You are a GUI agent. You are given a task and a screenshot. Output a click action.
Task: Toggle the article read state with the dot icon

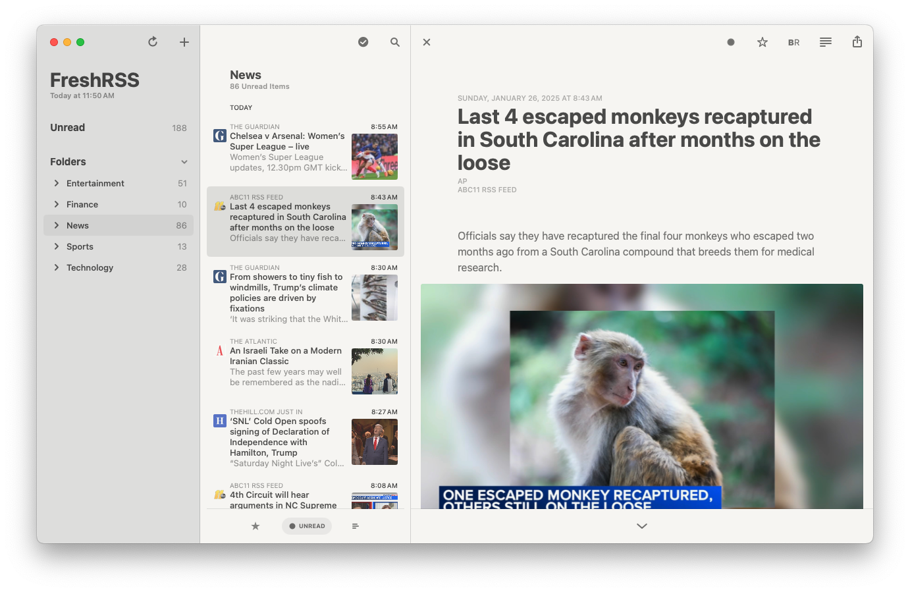730,41
